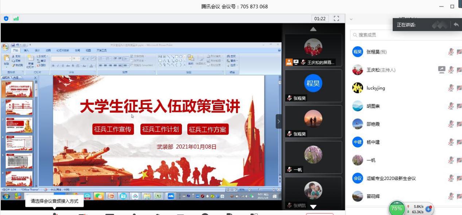Screen dimensions: 462x215
Task: Switch to the 动画 ribbon tab
Action: click(x=48, y=50)
